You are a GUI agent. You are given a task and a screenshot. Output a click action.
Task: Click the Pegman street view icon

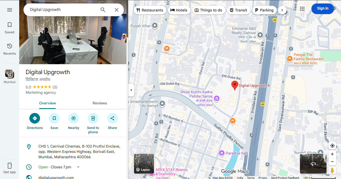(x=332, y=170)
